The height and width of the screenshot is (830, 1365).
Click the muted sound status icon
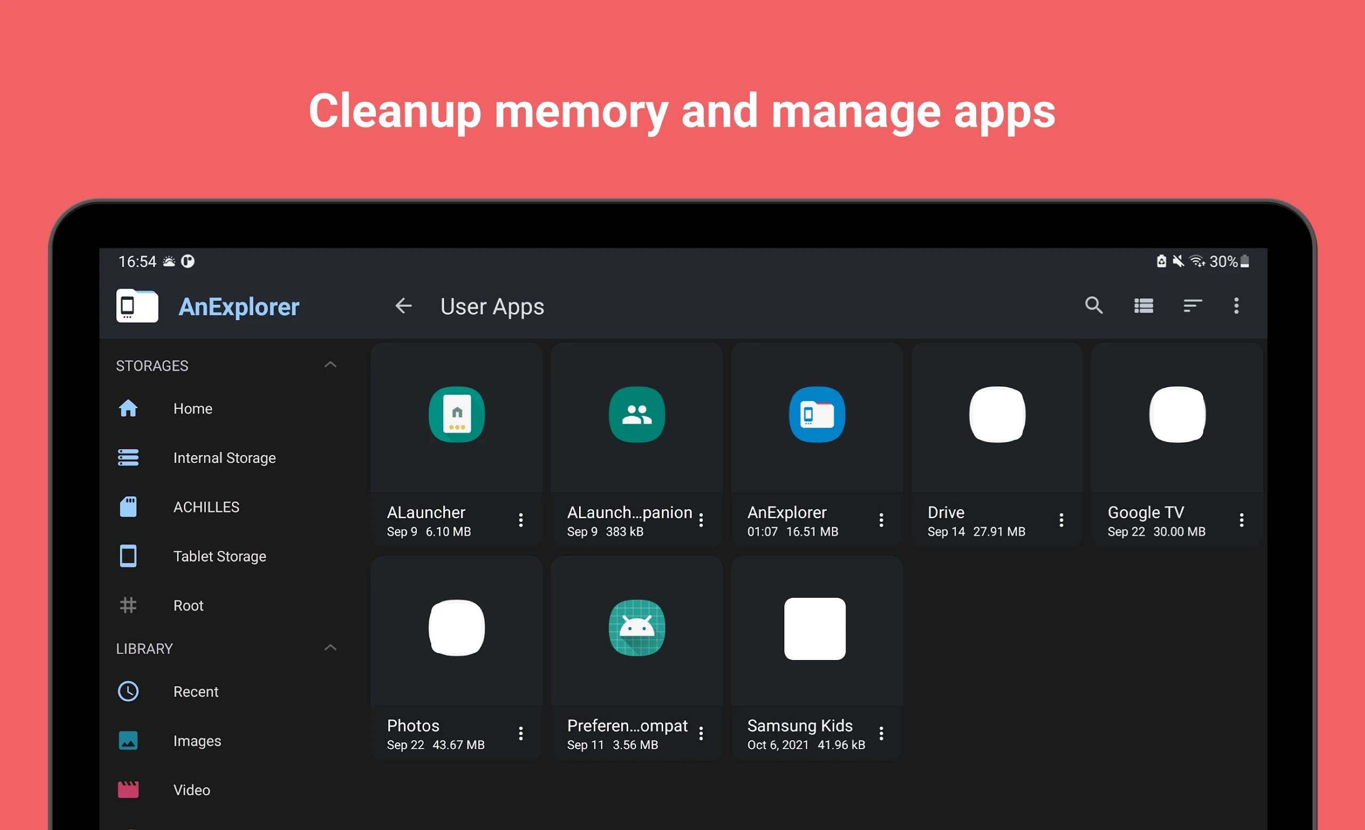pos(1178,261)
